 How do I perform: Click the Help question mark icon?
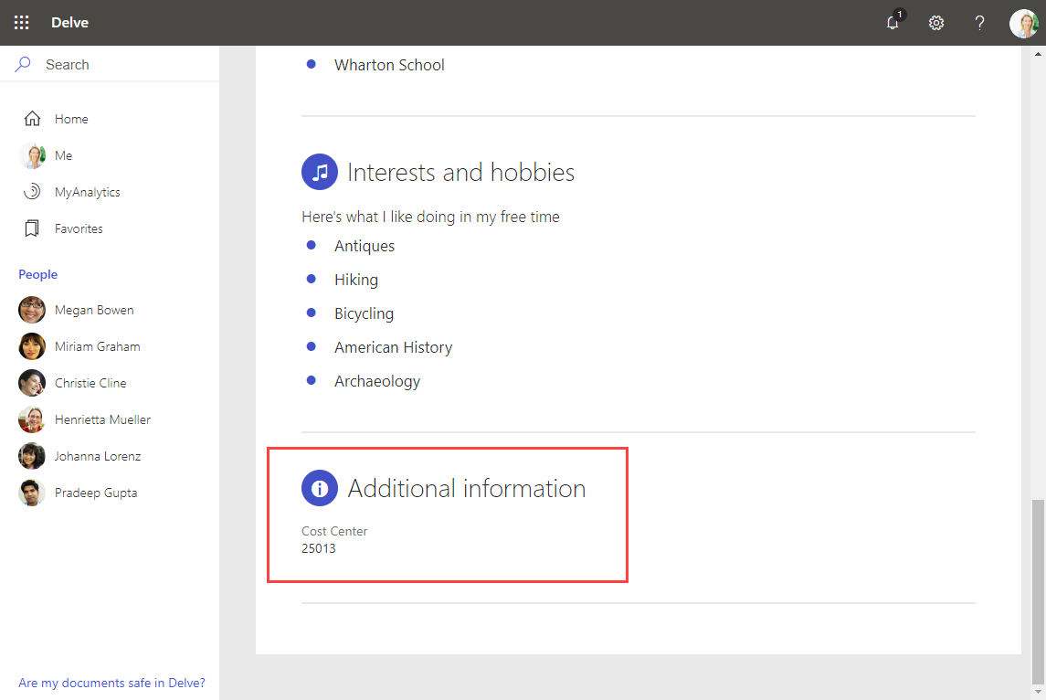979,23
